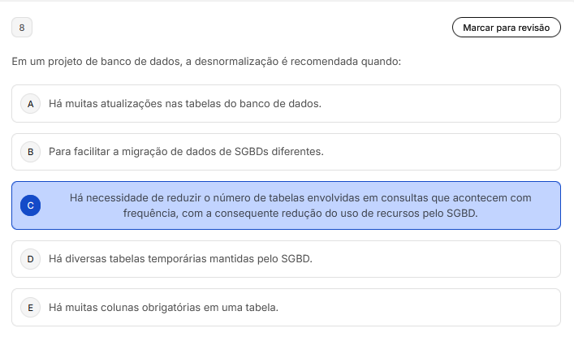The image size is (574, 337).
Task: Choose answer 'Há diversas tabelas temporárias'
Action: pos(180,259)
